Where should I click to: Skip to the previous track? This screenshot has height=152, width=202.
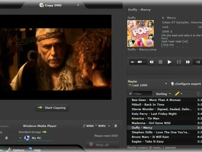(x=151, y=62)
